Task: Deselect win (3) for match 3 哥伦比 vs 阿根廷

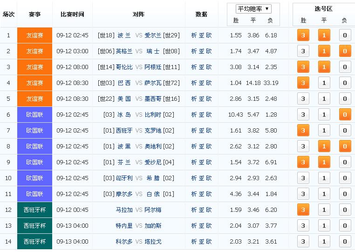Action: (x=303, y=67)
